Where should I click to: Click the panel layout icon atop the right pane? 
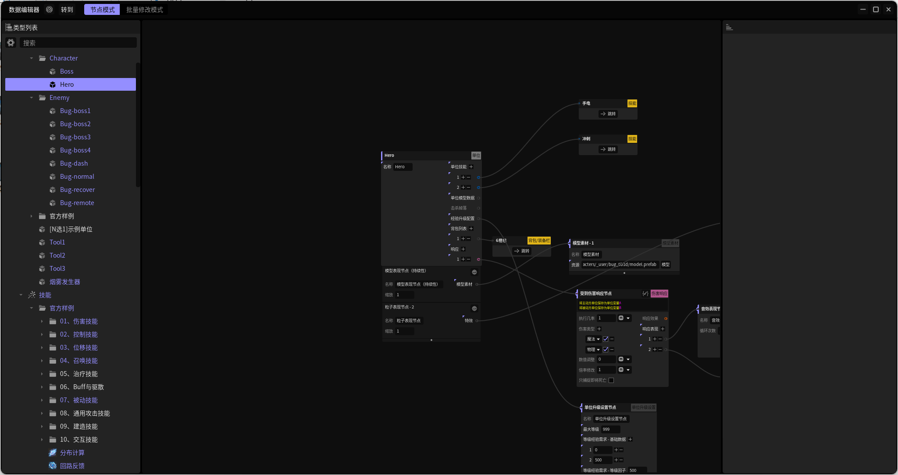(x=729, y=27)
